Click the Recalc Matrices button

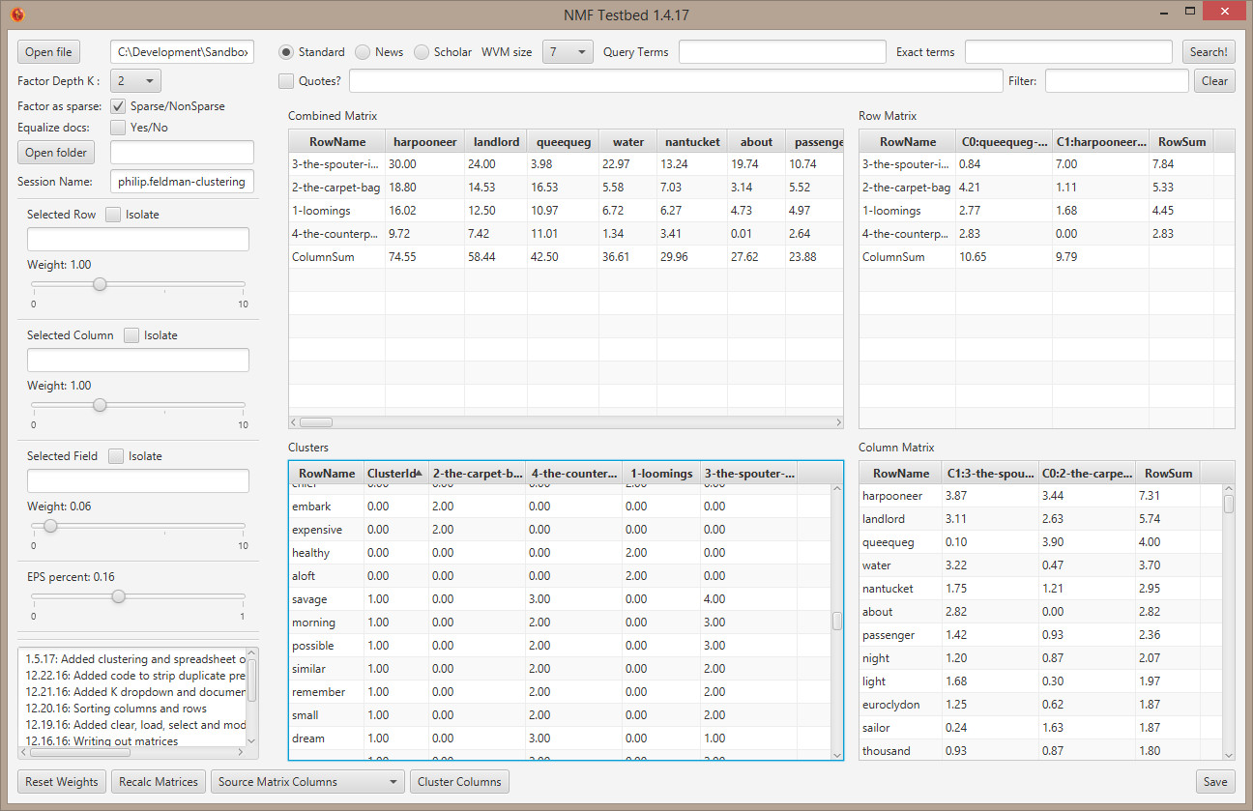(x=159, y=782)
